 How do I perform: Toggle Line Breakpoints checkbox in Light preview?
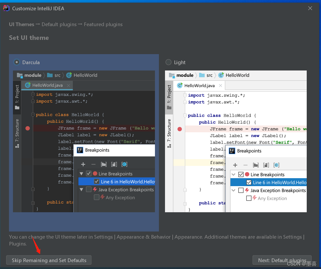(241, 174)
